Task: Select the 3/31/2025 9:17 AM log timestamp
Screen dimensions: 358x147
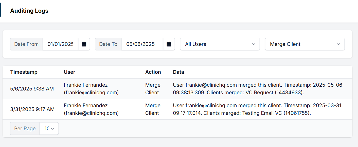Action: click(x=32, y=109)
